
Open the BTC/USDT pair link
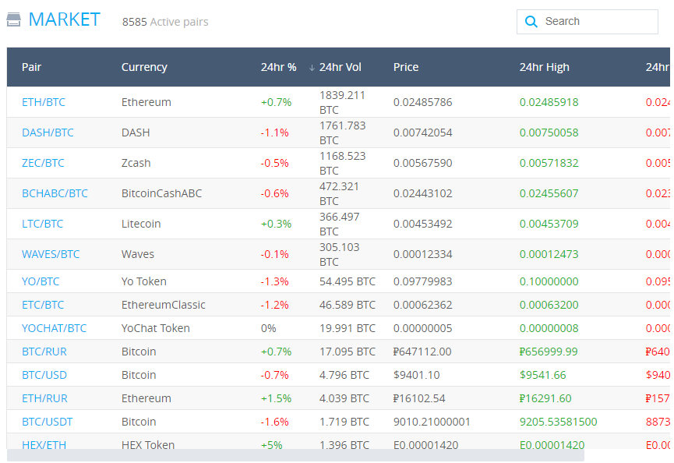click(x=48, y=422)
